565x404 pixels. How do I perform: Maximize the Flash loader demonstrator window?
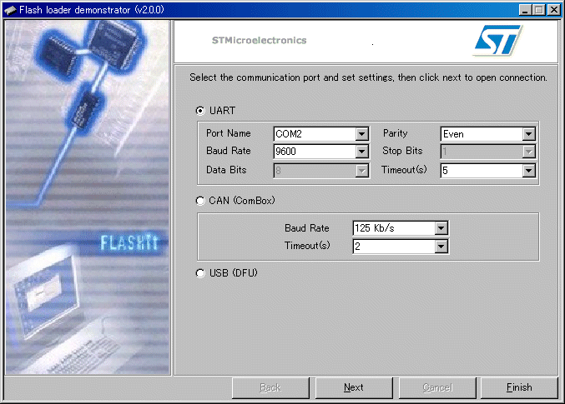pyautogui.click(x=538, y=10)
